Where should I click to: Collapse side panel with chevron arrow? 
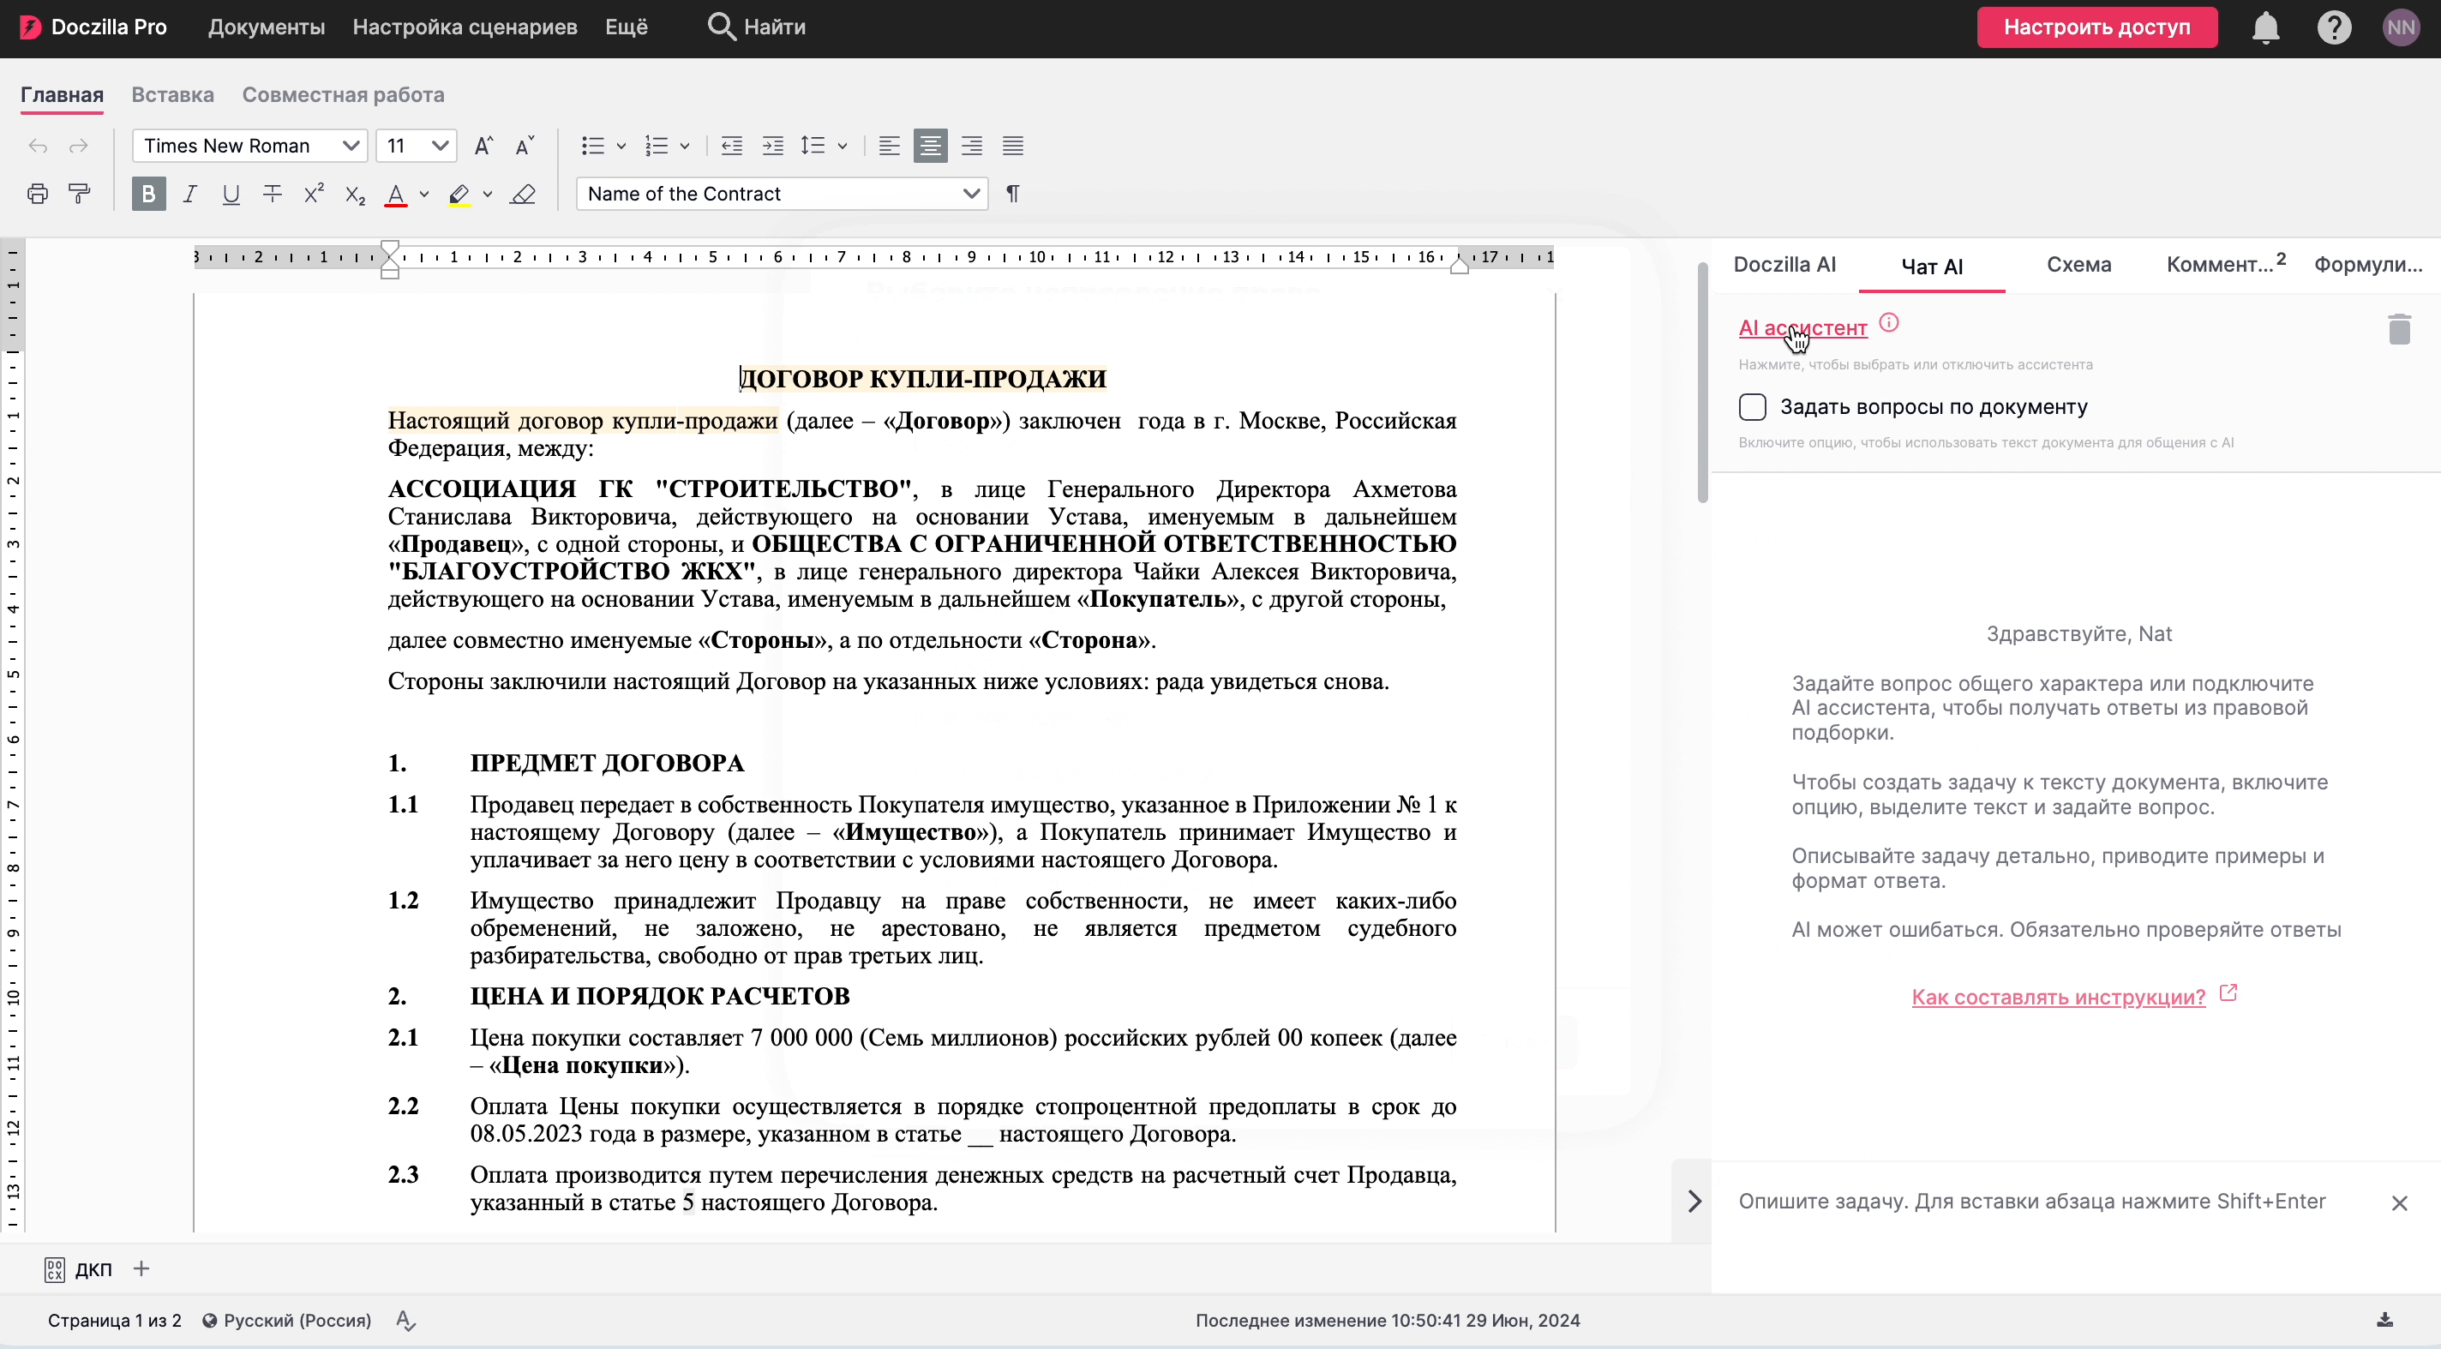click(x=1695, y=1202)
